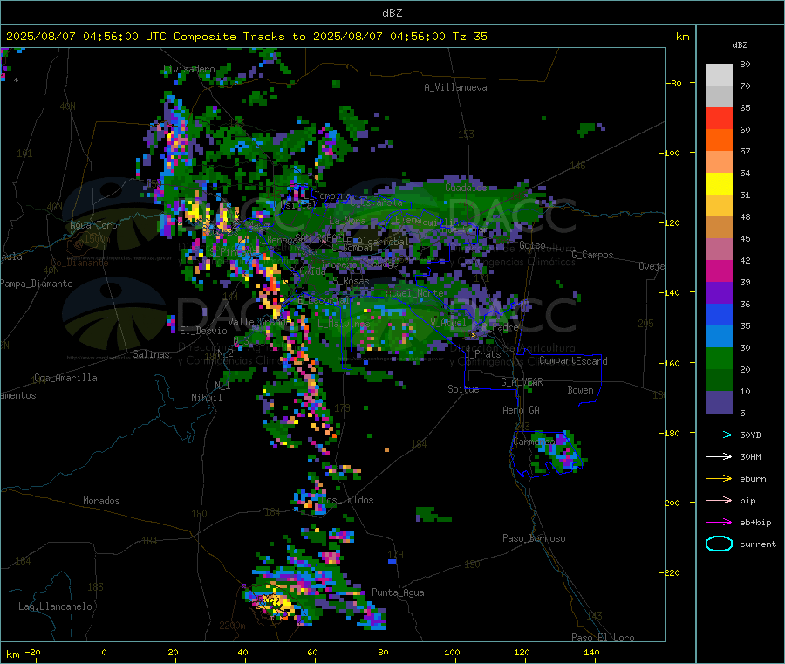
Task: Click the 'A_Villanueva' map label
Action: (x=455, y=87)
